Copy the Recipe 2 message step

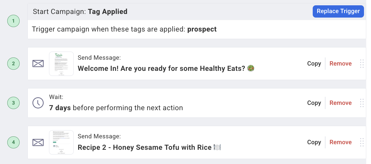(314, 142)
